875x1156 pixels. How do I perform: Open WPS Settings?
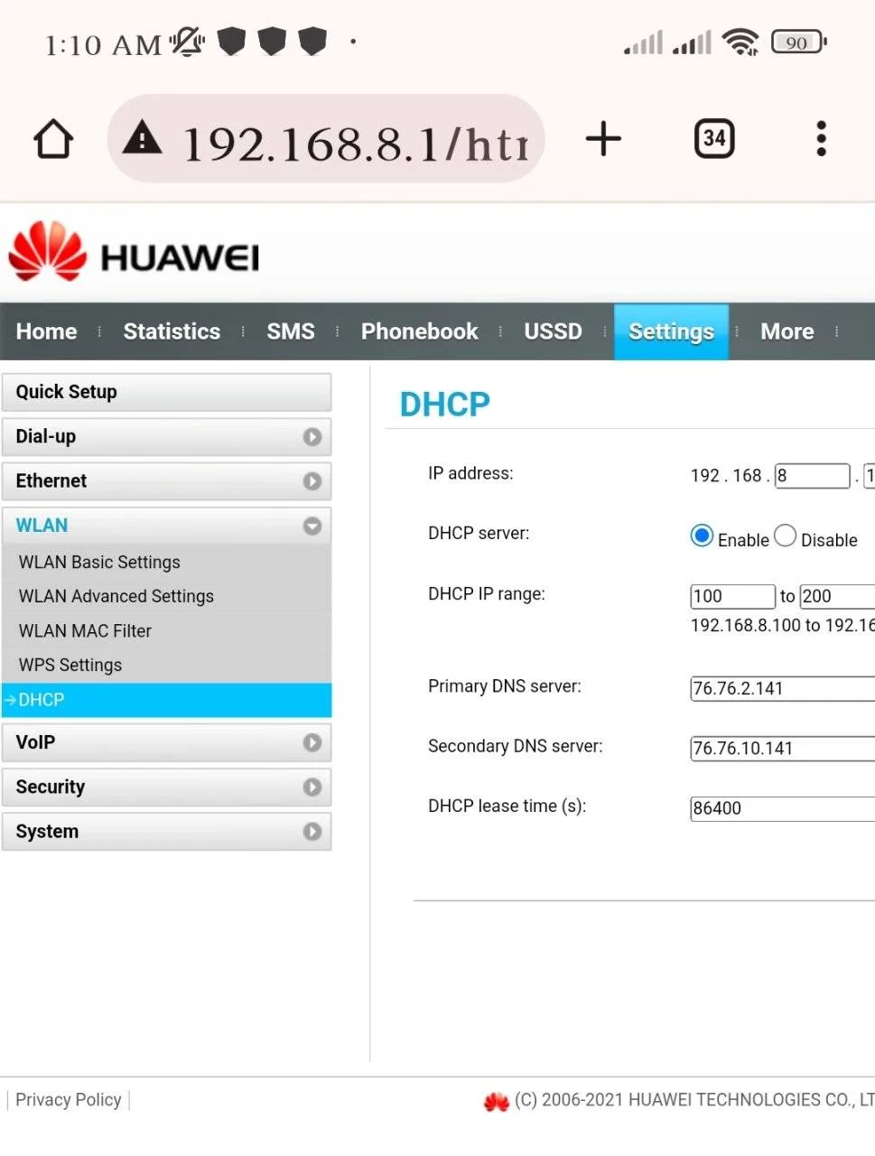click(70, 665)
